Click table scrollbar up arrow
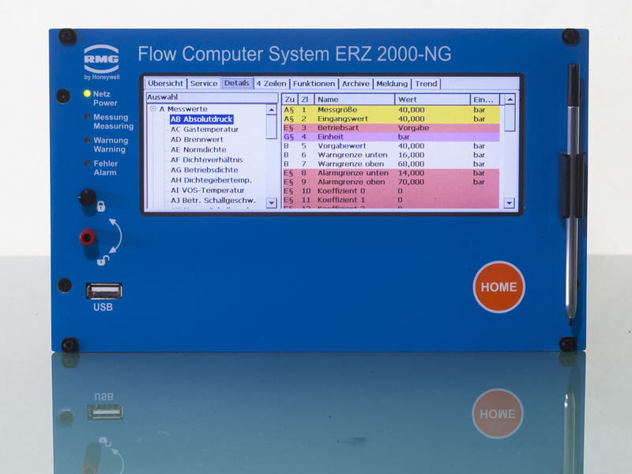The width and height of the screenshot is (632, 474). 510,100
